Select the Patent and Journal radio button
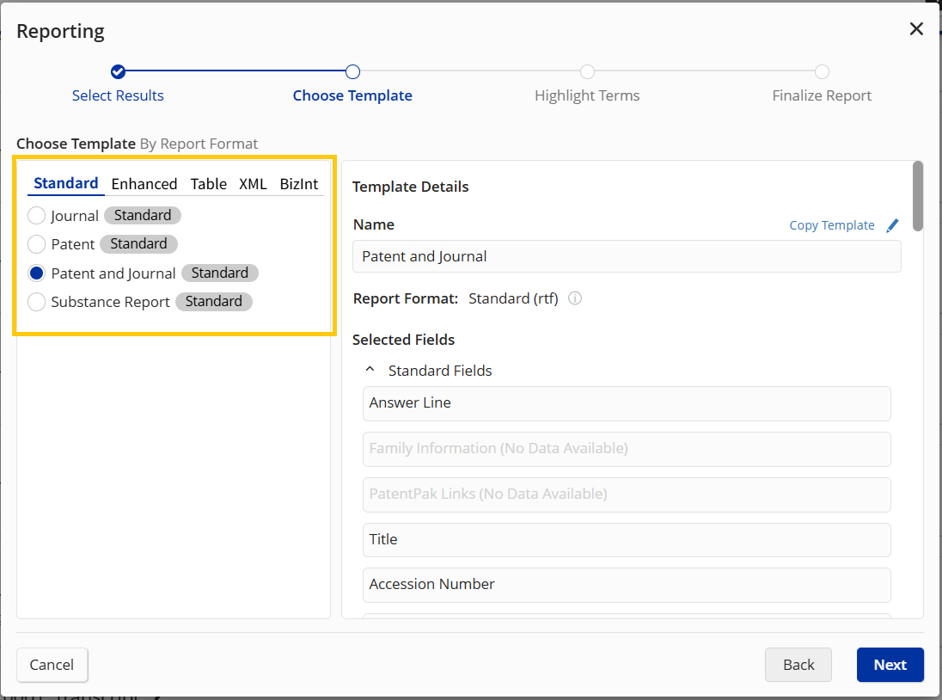This screenshot has width=942, height=700. tap(37, 273)
